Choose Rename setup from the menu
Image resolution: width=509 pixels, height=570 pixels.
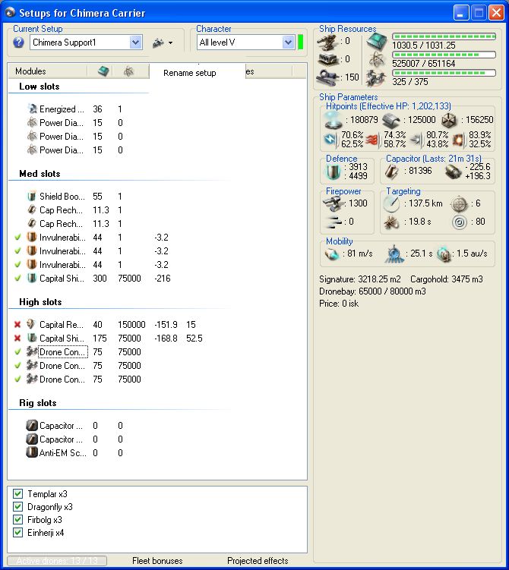click(190, 73)
